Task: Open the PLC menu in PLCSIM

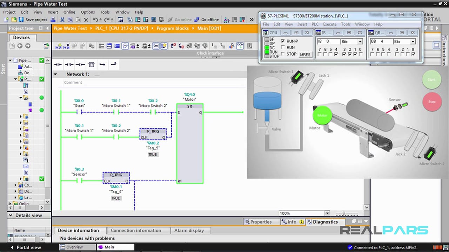Action: tap(315, 24)
